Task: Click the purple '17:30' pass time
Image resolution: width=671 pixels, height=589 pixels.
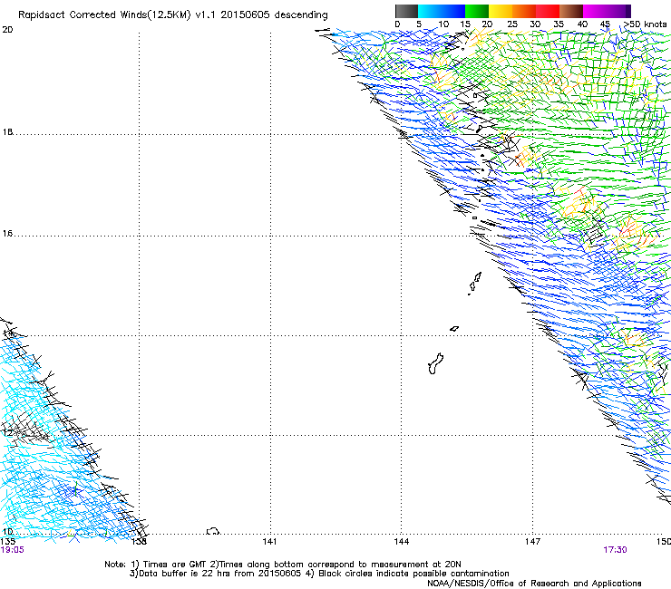Action: click(x=615, y=550)
